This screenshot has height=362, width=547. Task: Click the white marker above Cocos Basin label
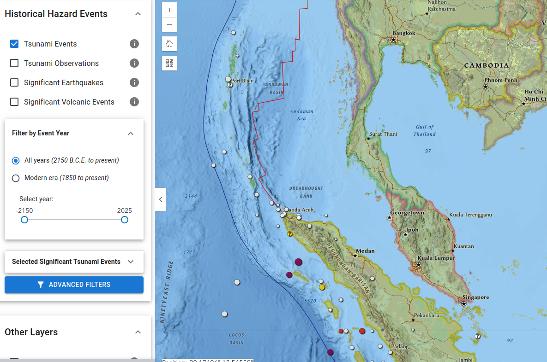tap(225, 314)
